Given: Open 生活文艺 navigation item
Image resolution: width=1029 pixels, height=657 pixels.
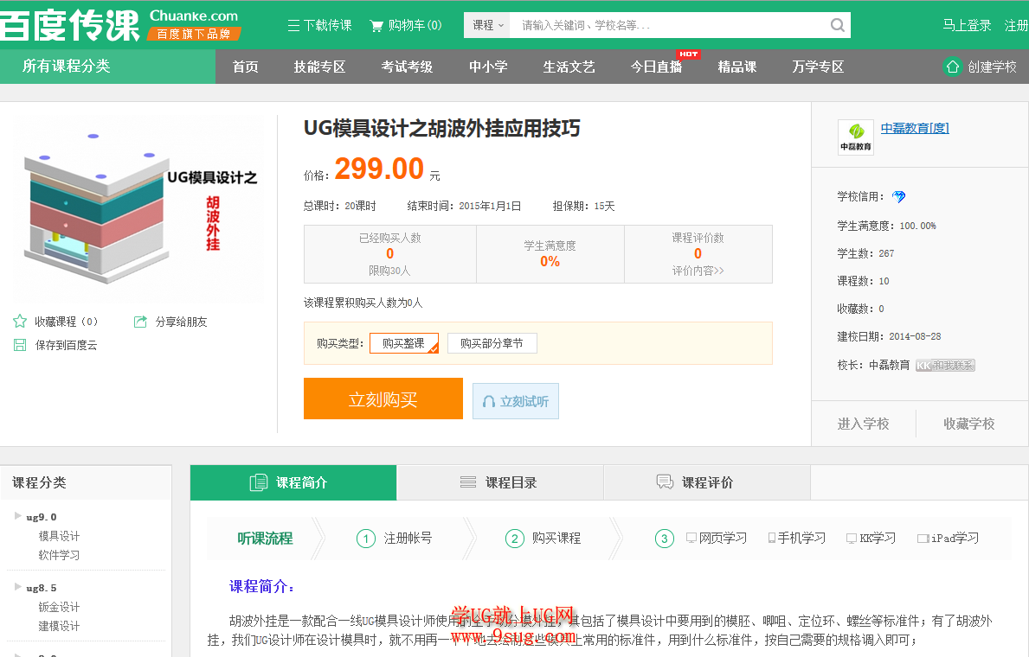Looking at the screenshot, I should (569, 67).
